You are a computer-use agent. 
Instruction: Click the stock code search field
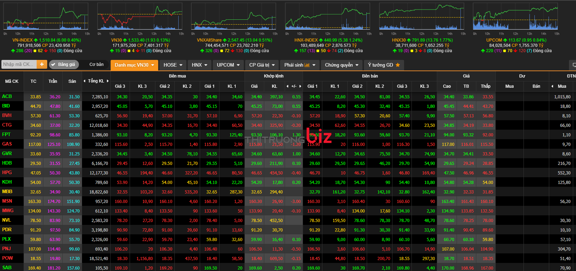point(18,64)
